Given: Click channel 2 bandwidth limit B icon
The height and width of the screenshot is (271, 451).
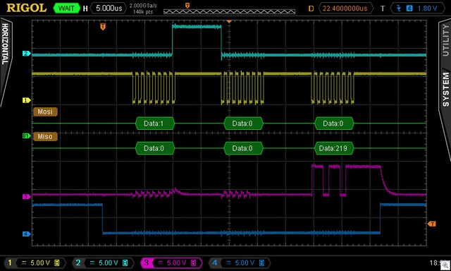Looking at the screenshot, I should tap(125, 263).
